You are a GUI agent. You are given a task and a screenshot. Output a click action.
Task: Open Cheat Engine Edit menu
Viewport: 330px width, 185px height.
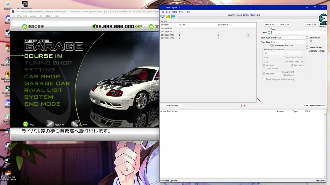168,12
